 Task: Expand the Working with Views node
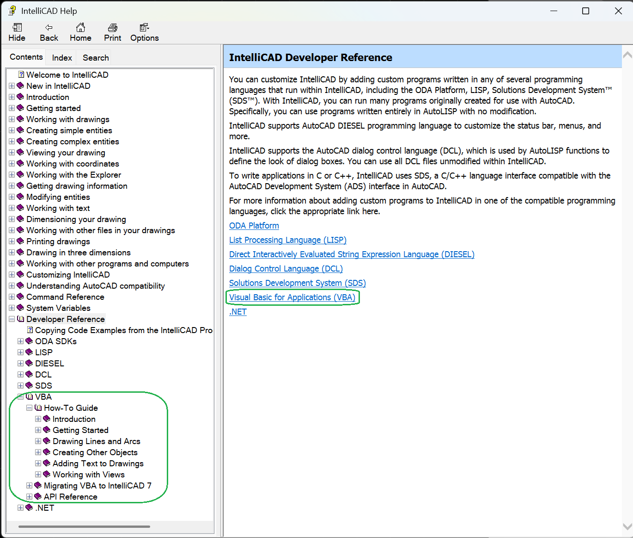38,475
